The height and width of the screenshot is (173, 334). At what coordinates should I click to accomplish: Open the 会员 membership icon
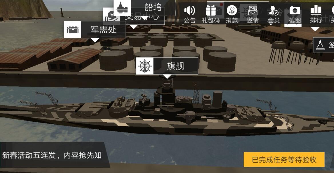(274, 11)
